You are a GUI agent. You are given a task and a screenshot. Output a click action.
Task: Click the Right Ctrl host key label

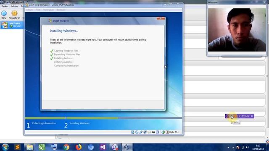pos(174,132)
